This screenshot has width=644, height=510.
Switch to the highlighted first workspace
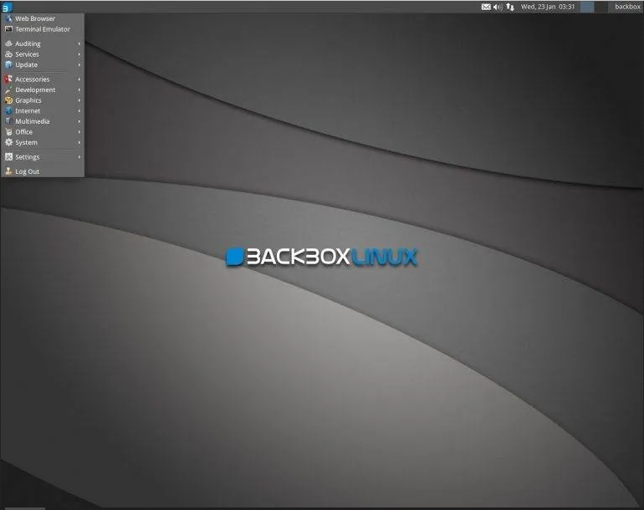point(587,7)
